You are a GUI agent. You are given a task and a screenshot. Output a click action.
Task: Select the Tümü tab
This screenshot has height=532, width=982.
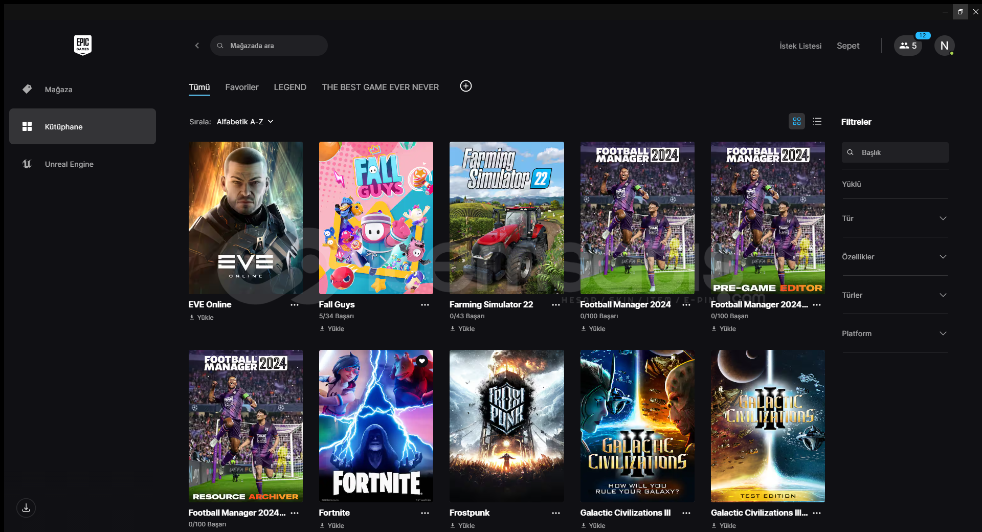click(x=199, y=87)
